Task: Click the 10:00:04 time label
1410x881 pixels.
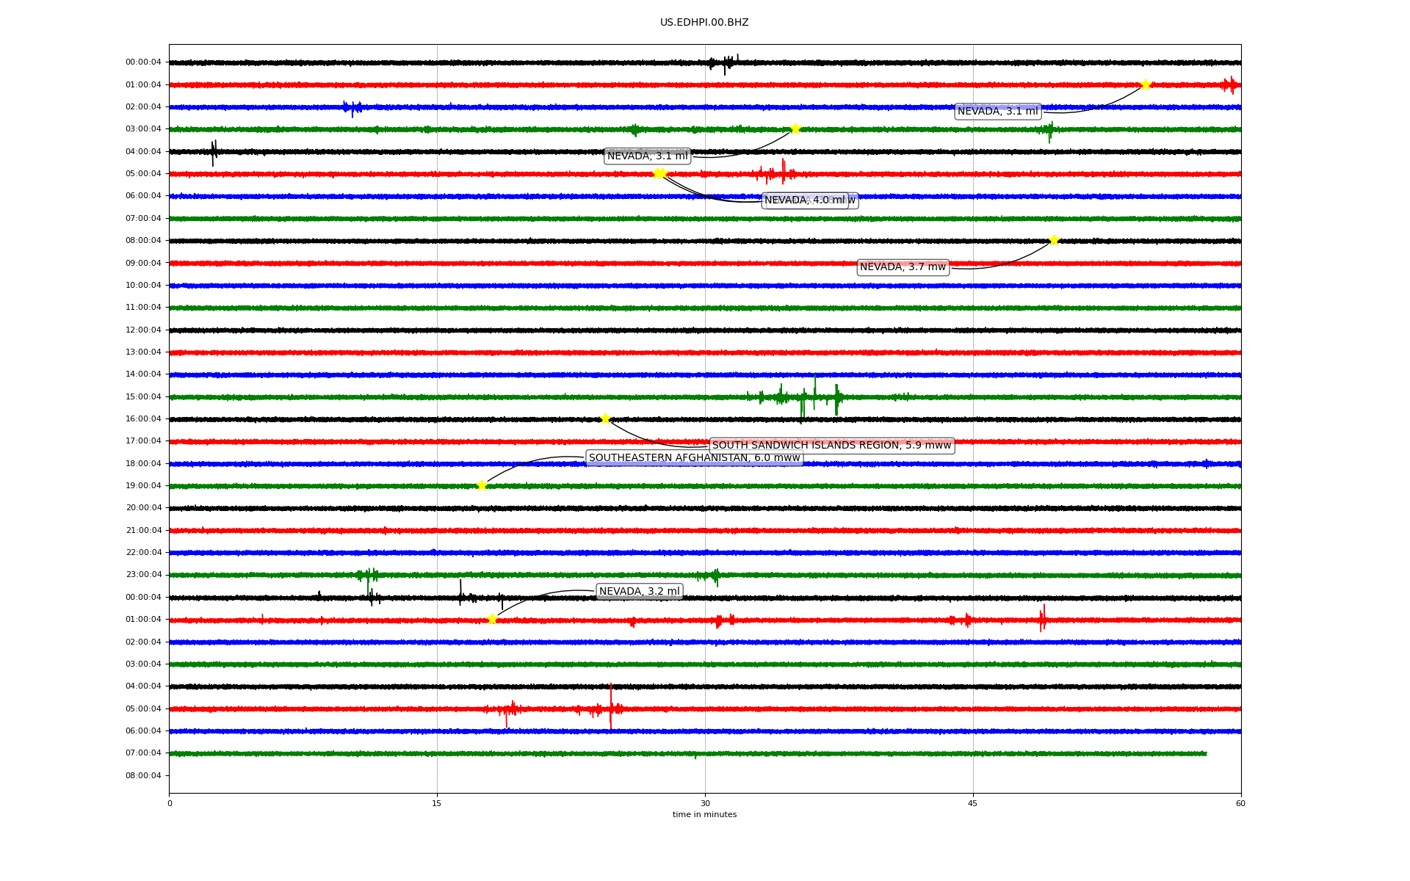Action: click(x=143, y=285)
